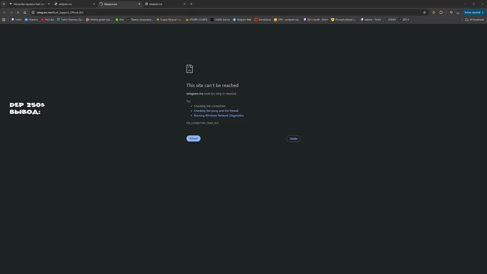Image resolution: width=487 pixels, height=274 pixels.
Task: Open the Twitch bookmark
Action: point(16,19)
